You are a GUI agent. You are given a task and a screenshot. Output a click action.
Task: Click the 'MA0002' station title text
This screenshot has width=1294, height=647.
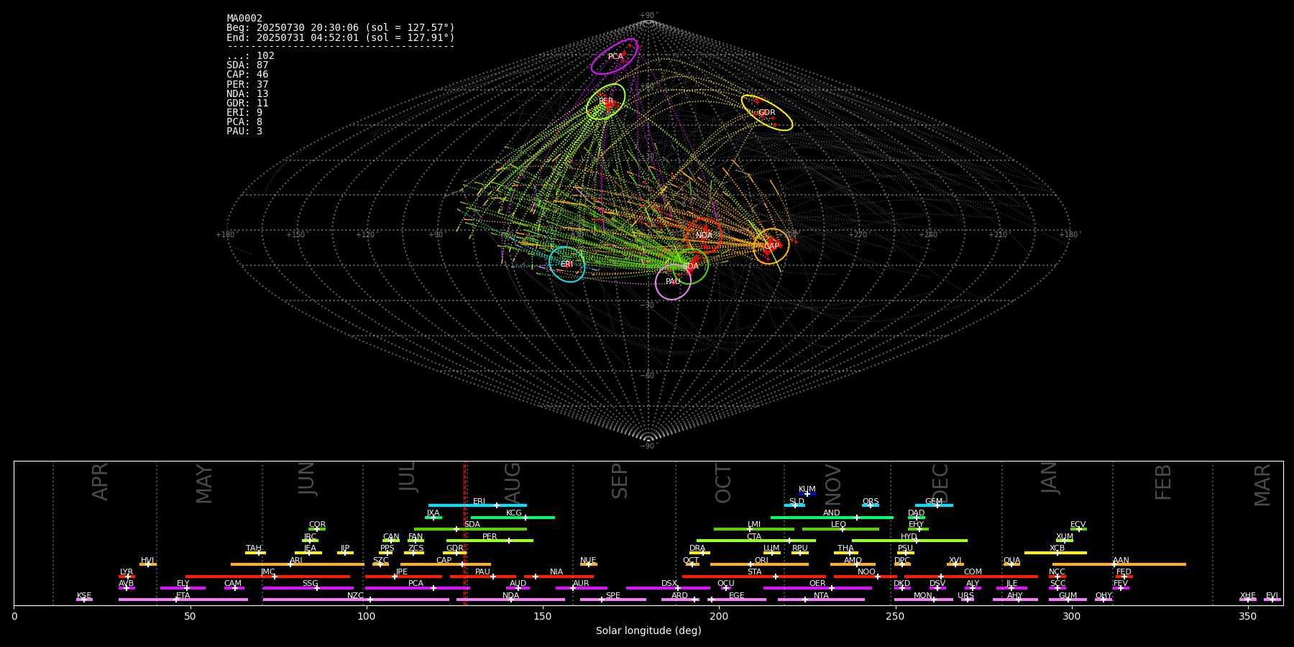[x=244, y=19]
